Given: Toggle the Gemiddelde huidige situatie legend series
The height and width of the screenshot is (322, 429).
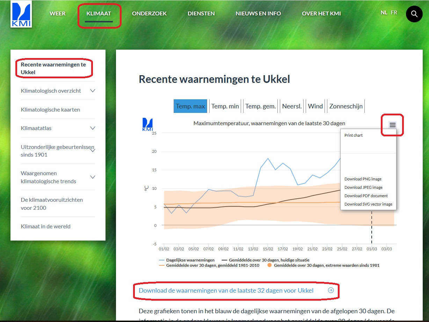Looking at the screenshot, I should pos(265,260).
